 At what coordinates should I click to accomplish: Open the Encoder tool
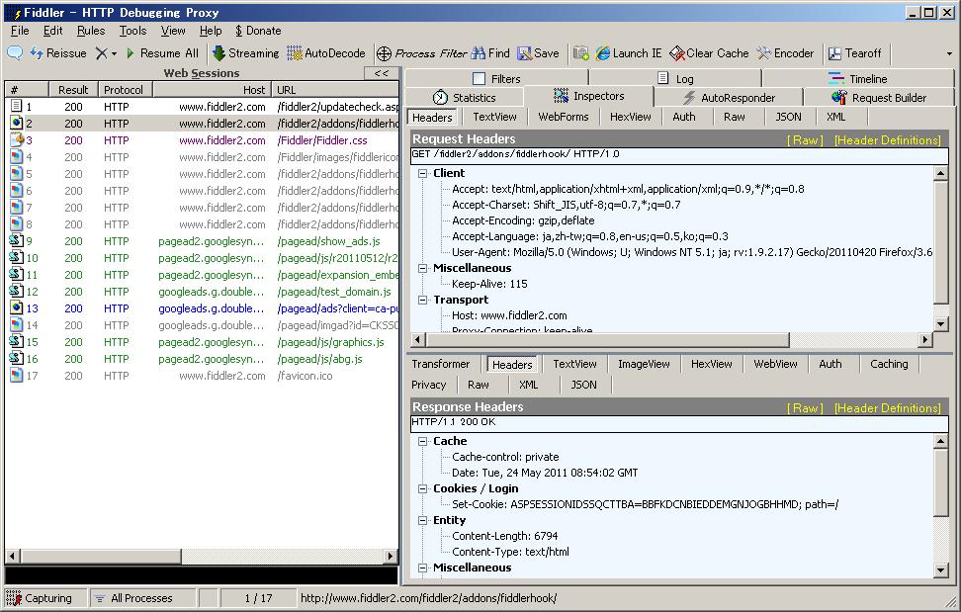click(x=785, y=53)
